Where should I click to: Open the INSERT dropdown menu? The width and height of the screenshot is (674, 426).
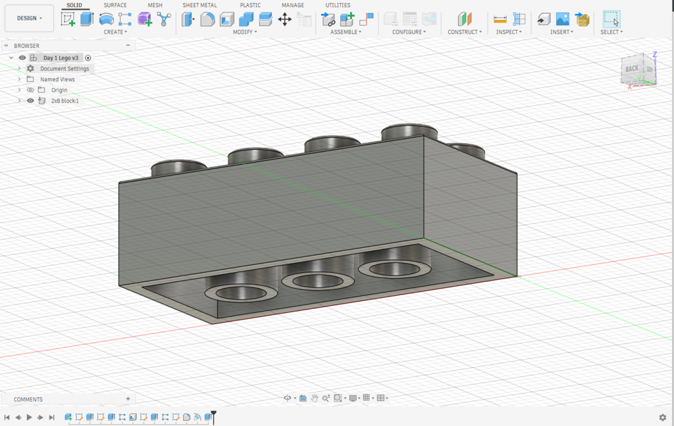(x=562, y=32)
